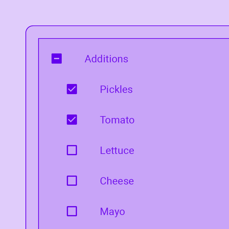Enable the Lettuce checkbox

pos(72,150)
